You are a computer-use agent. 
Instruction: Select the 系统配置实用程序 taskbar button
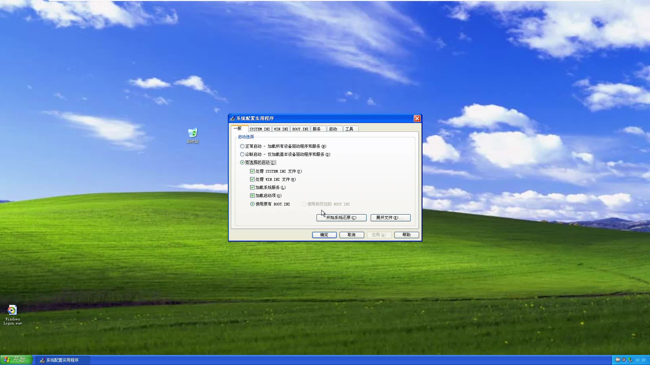coord(63,360)
